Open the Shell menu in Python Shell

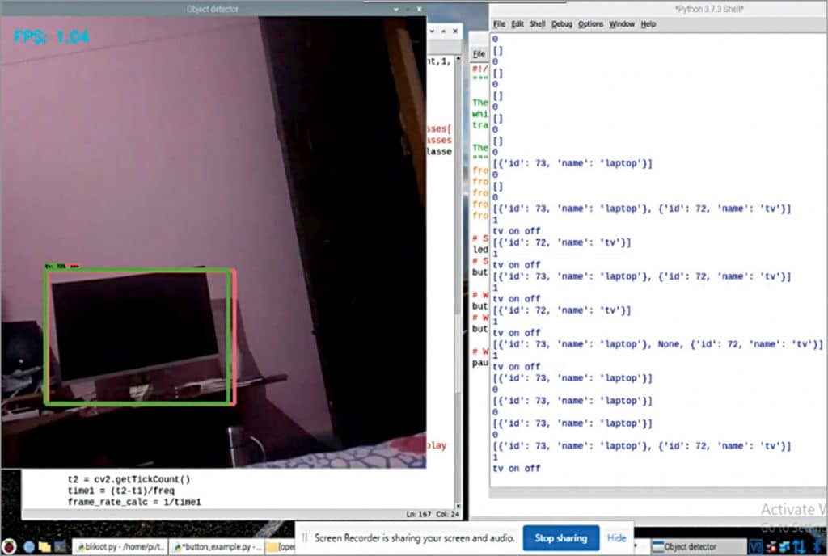coord(536,23)
